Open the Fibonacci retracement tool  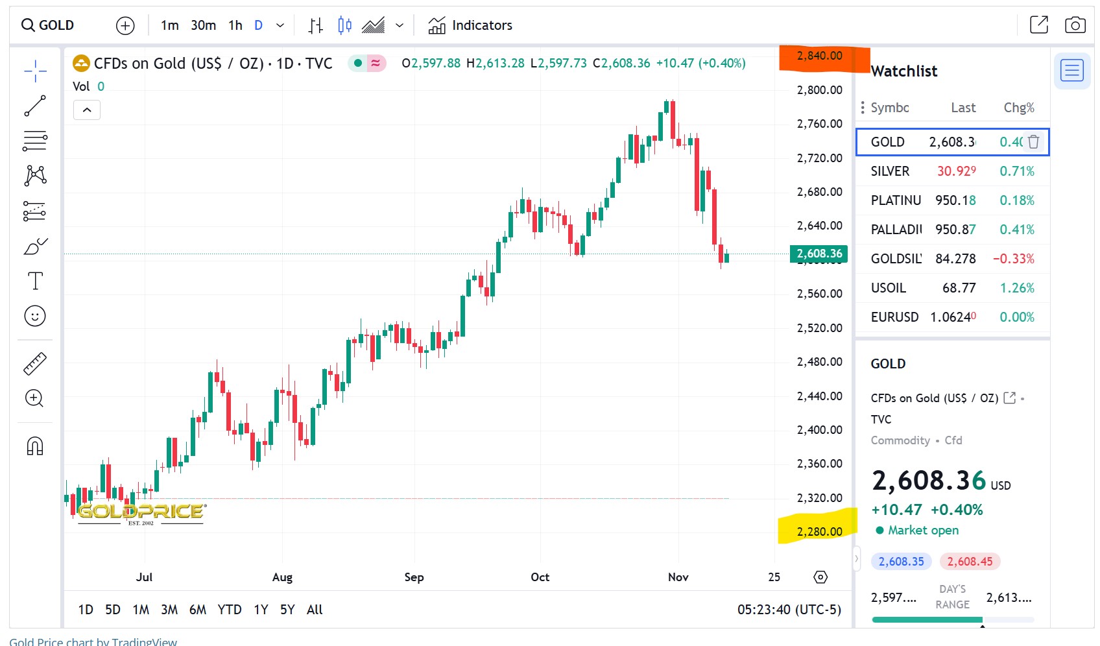point(35,141)
